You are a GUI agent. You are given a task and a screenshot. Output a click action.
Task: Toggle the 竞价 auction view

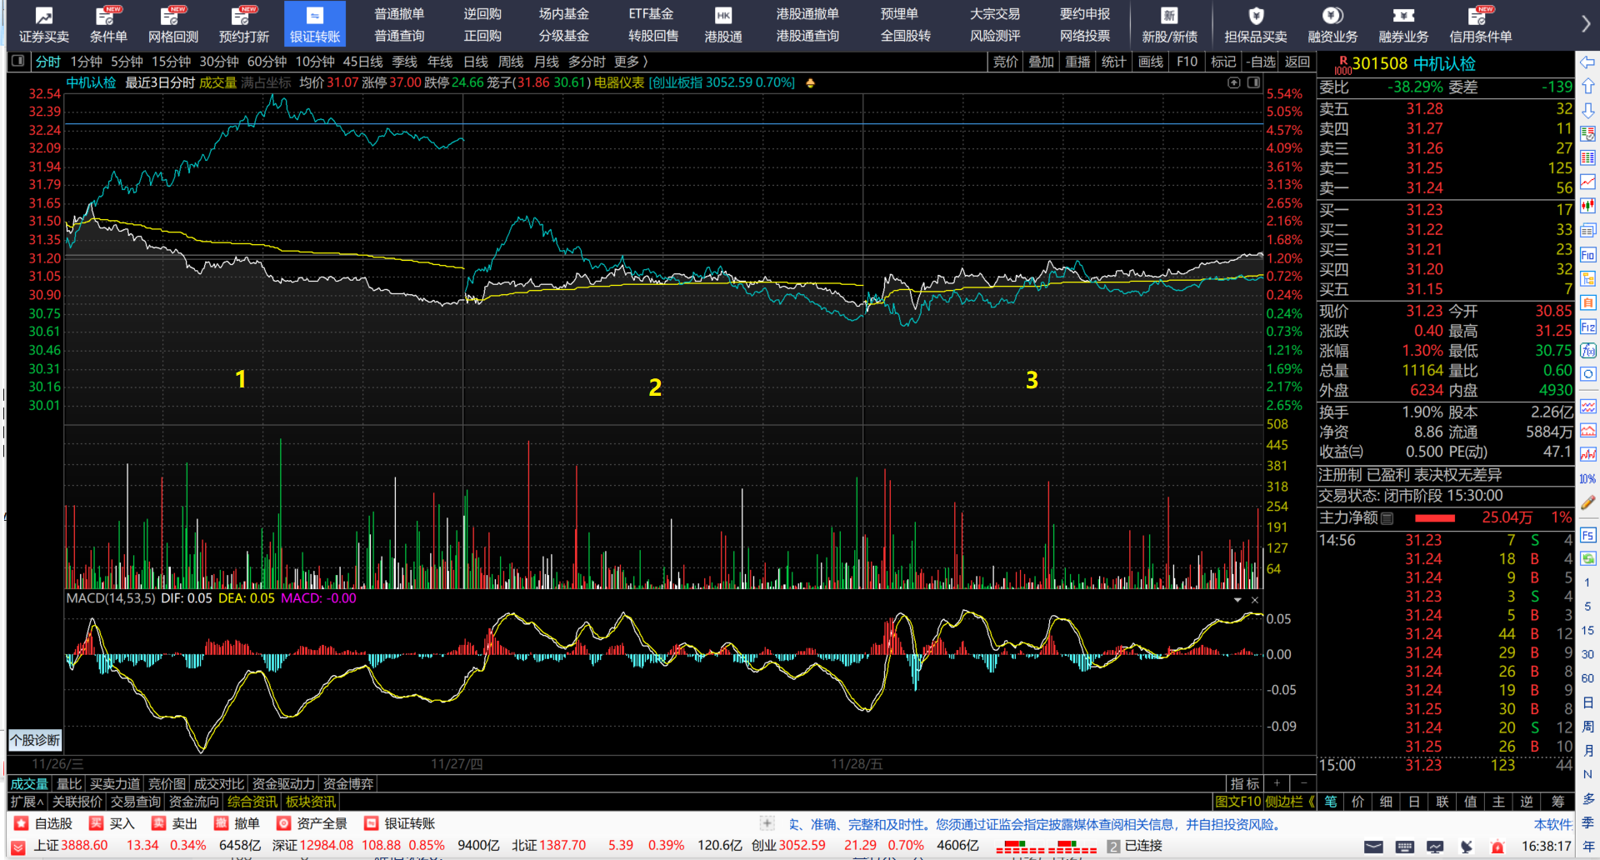coord(1006,62)
